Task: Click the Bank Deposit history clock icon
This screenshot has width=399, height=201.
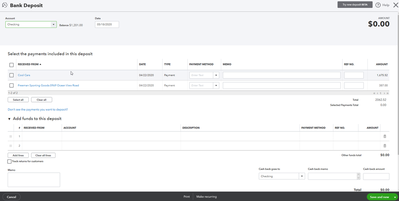Action: click(4, 5)
